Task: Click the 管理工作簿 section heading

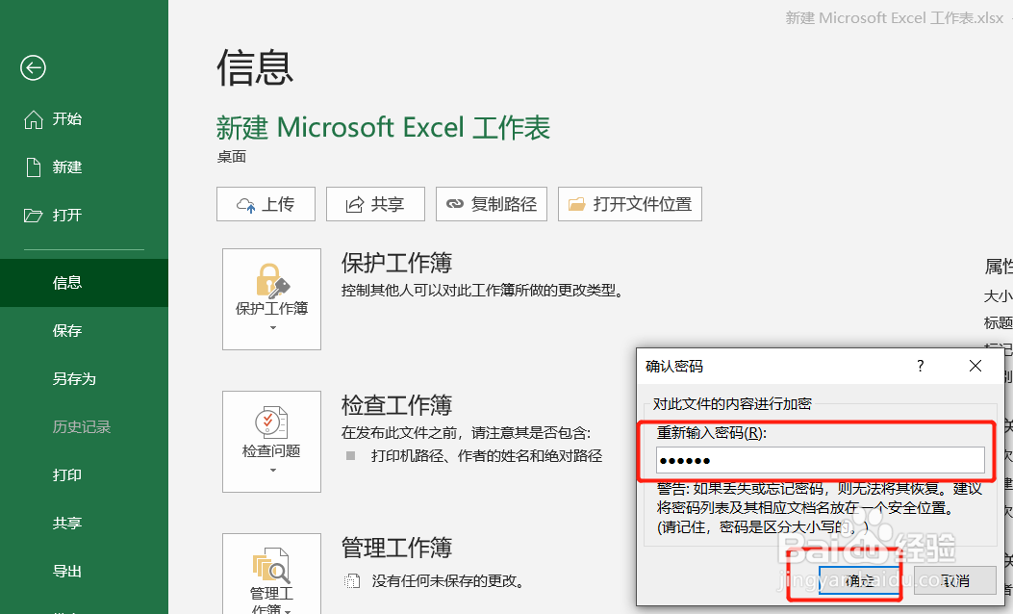Action: point(396,548)
